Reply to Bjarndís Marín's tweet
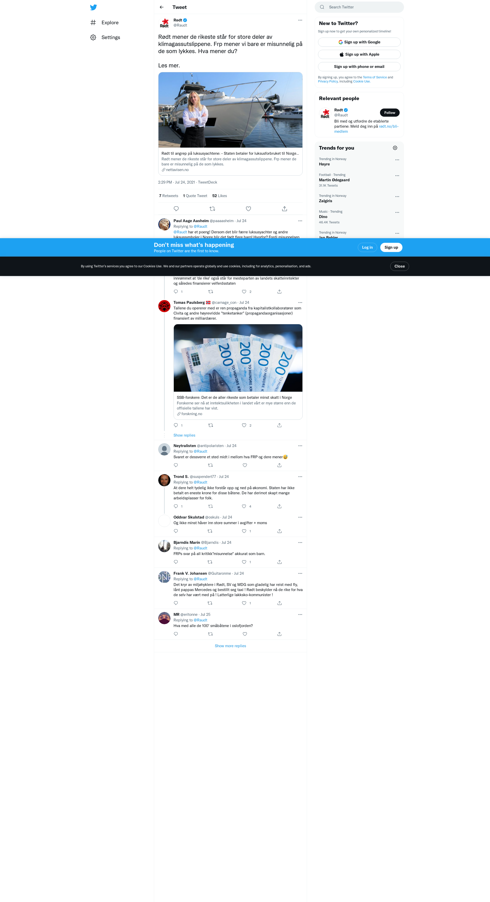This screenshot has width=490, height=902. (176, 562)
